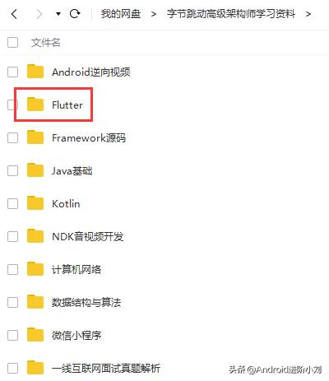329x381 pixels.
Task: Go back using the left arrow icon
Action: pos(14,14)
